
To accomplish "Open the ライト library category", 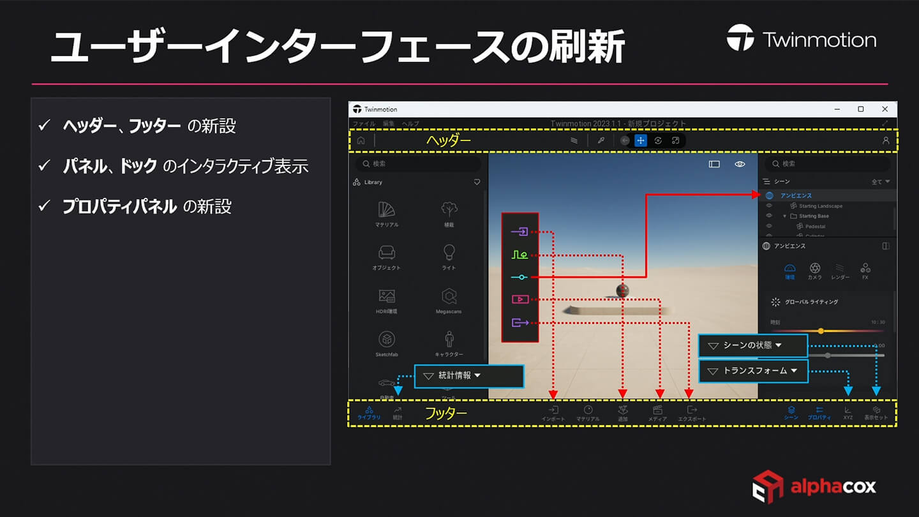I will 449,258.
